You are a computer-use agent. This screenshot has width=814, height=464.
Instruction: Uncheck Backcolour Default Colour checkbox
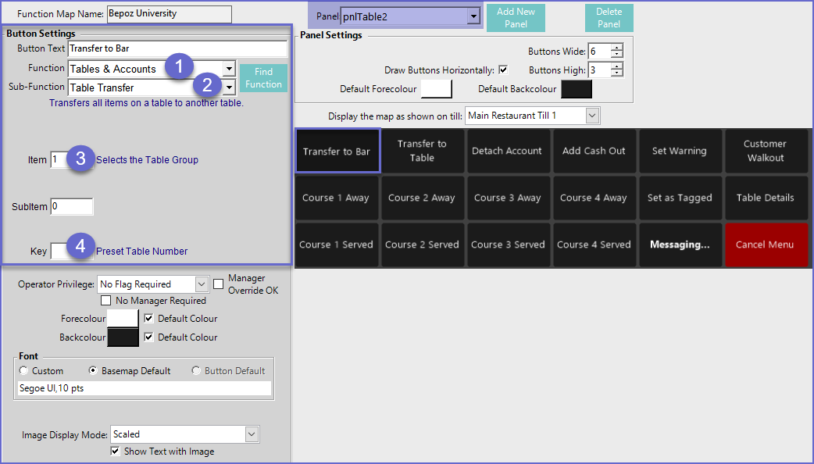(x=149, y=337)
